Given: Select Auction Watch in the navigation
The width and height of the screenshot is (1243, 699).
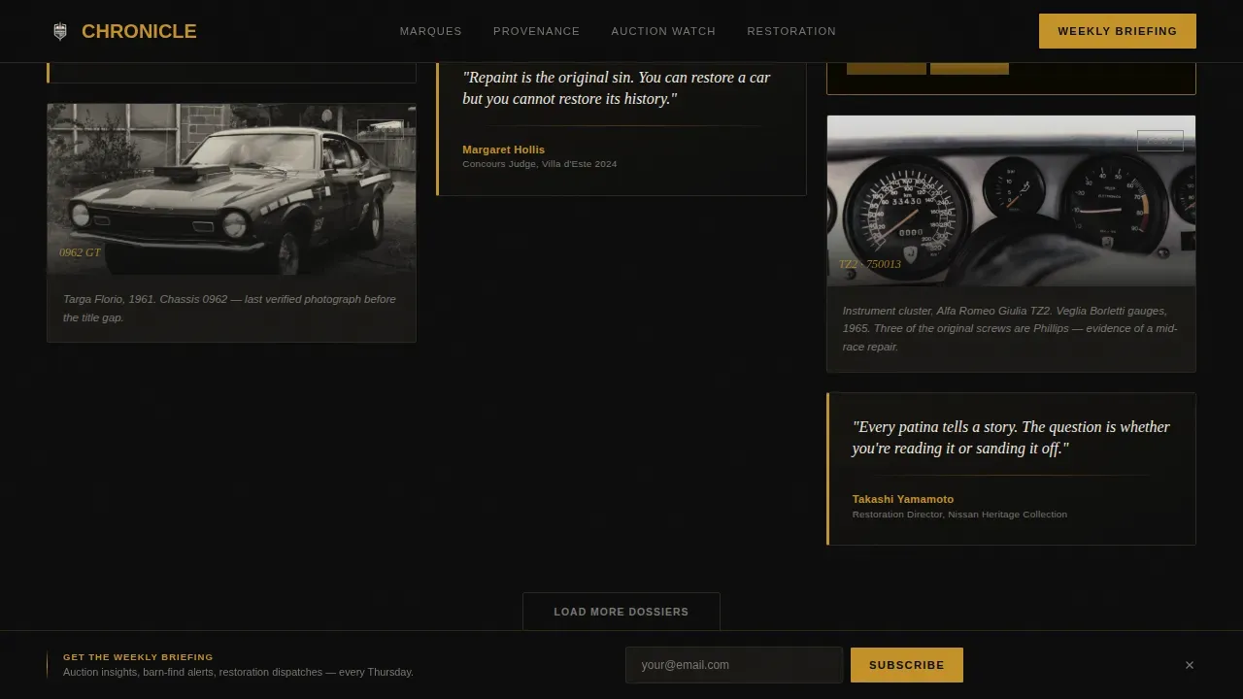Looking at the screenshot, I should tap(663, 31).
